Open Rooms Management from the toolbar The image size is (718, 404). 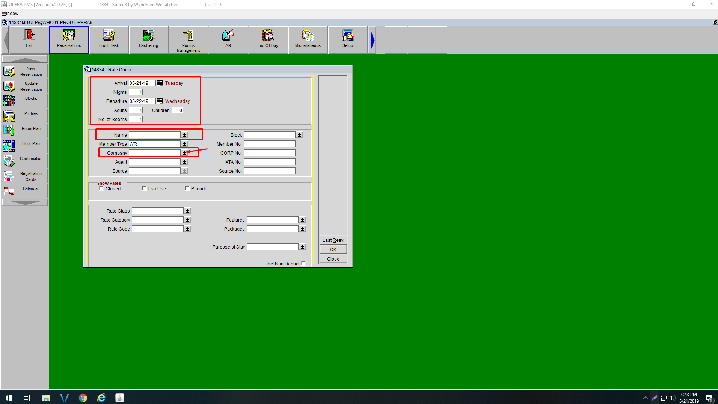point(189,39)
